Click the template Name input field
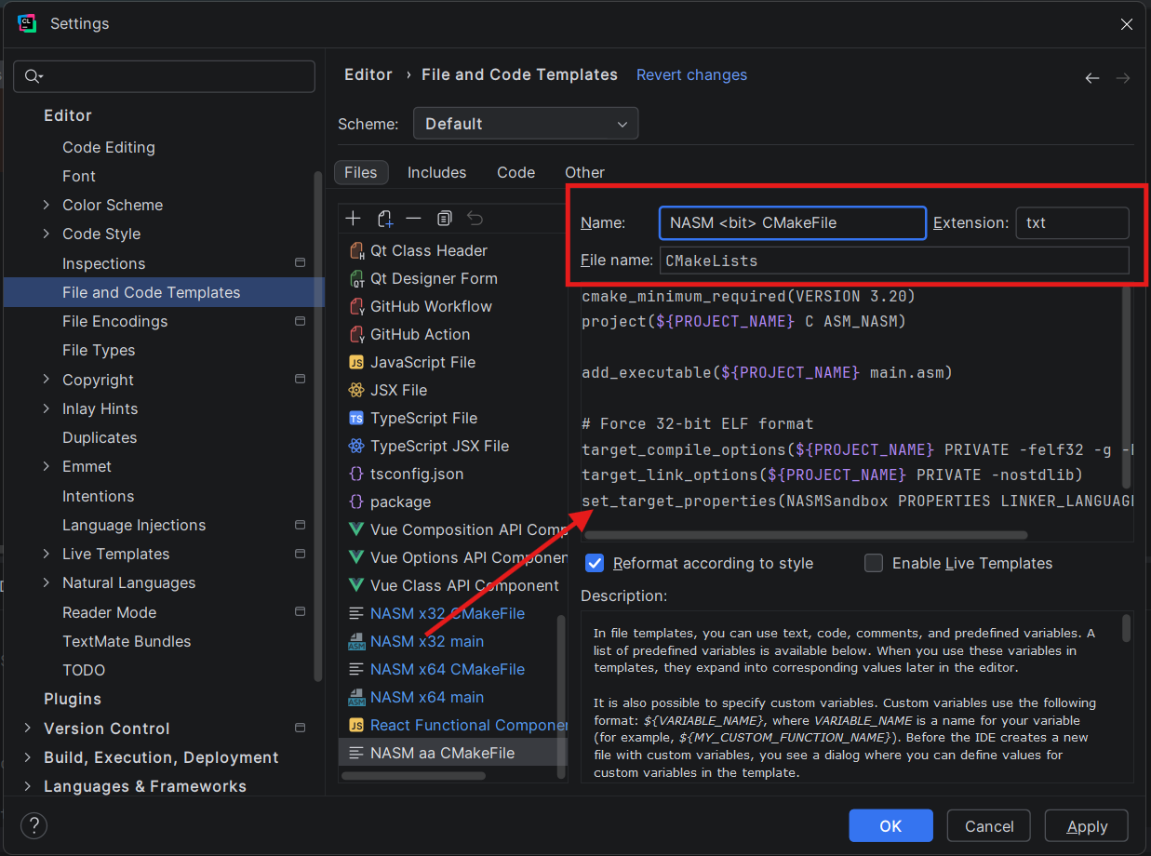The width and height of the screenshot is (1151, 856). (793, 223)
